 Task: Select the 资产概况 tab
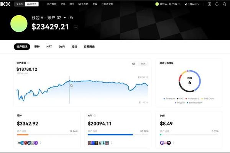(x=22, y=47)
